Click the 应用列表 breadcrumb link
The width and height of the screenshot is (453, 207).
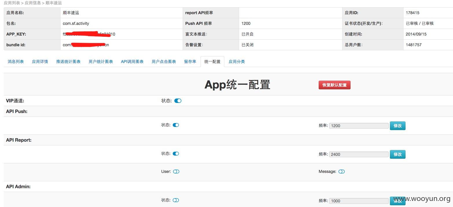12,3
